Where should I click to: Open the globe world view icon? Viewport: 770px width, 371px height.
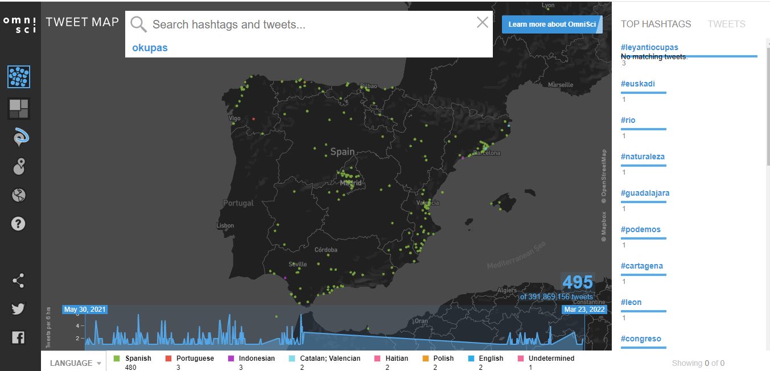click(x=19, y=195)
